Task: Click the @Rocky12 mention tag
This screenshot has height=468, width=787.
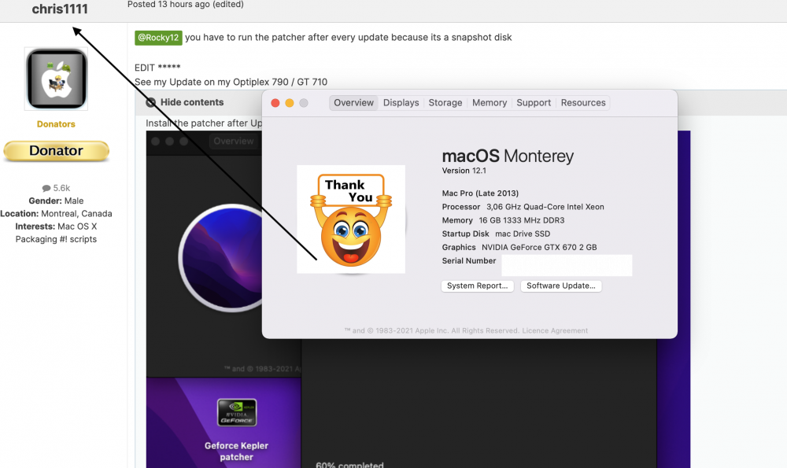Action: [x=158, y=38]
